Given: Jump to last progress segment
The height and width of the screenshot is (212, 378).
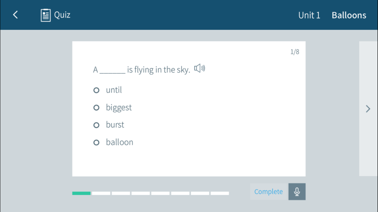Looking at the screenshot, I should pos(220,193).
